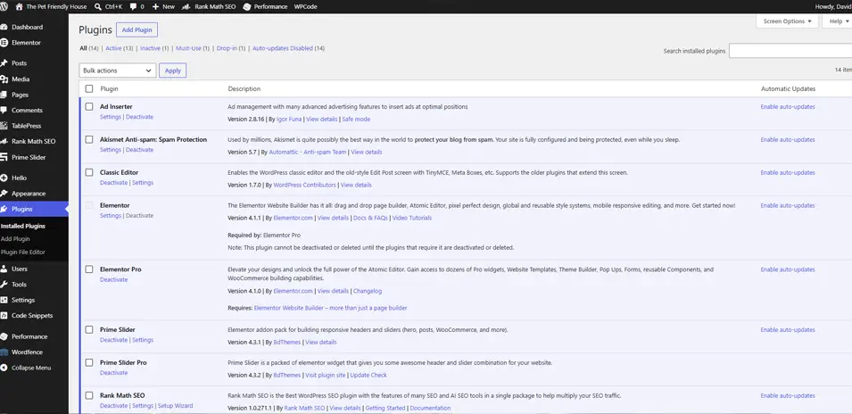Viewport: 852px width, 414px height.
Task: Tick the Classic Editor plugin checkbox
Action: pos(89,172)
